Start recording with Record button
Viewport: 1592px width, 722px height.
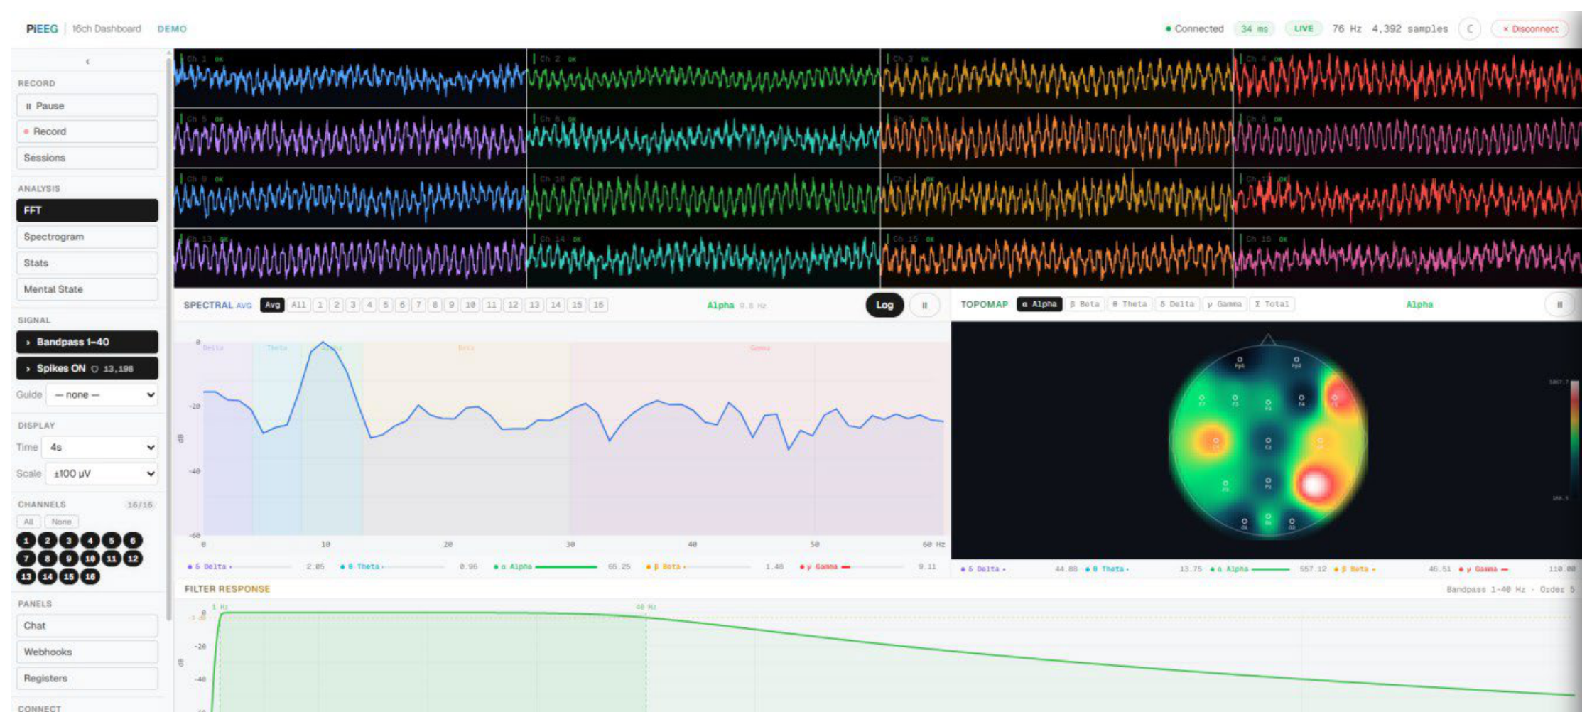pos(87,131)
